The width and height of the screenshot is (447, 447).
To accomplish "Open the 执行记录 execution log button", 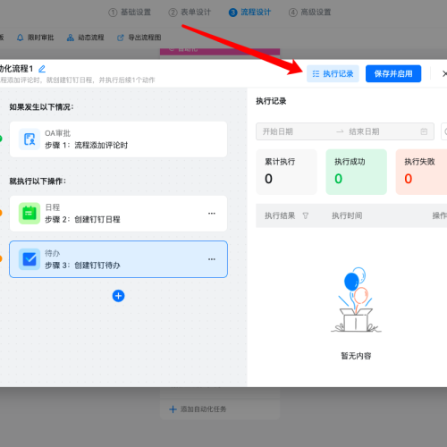I will point(333,73).
